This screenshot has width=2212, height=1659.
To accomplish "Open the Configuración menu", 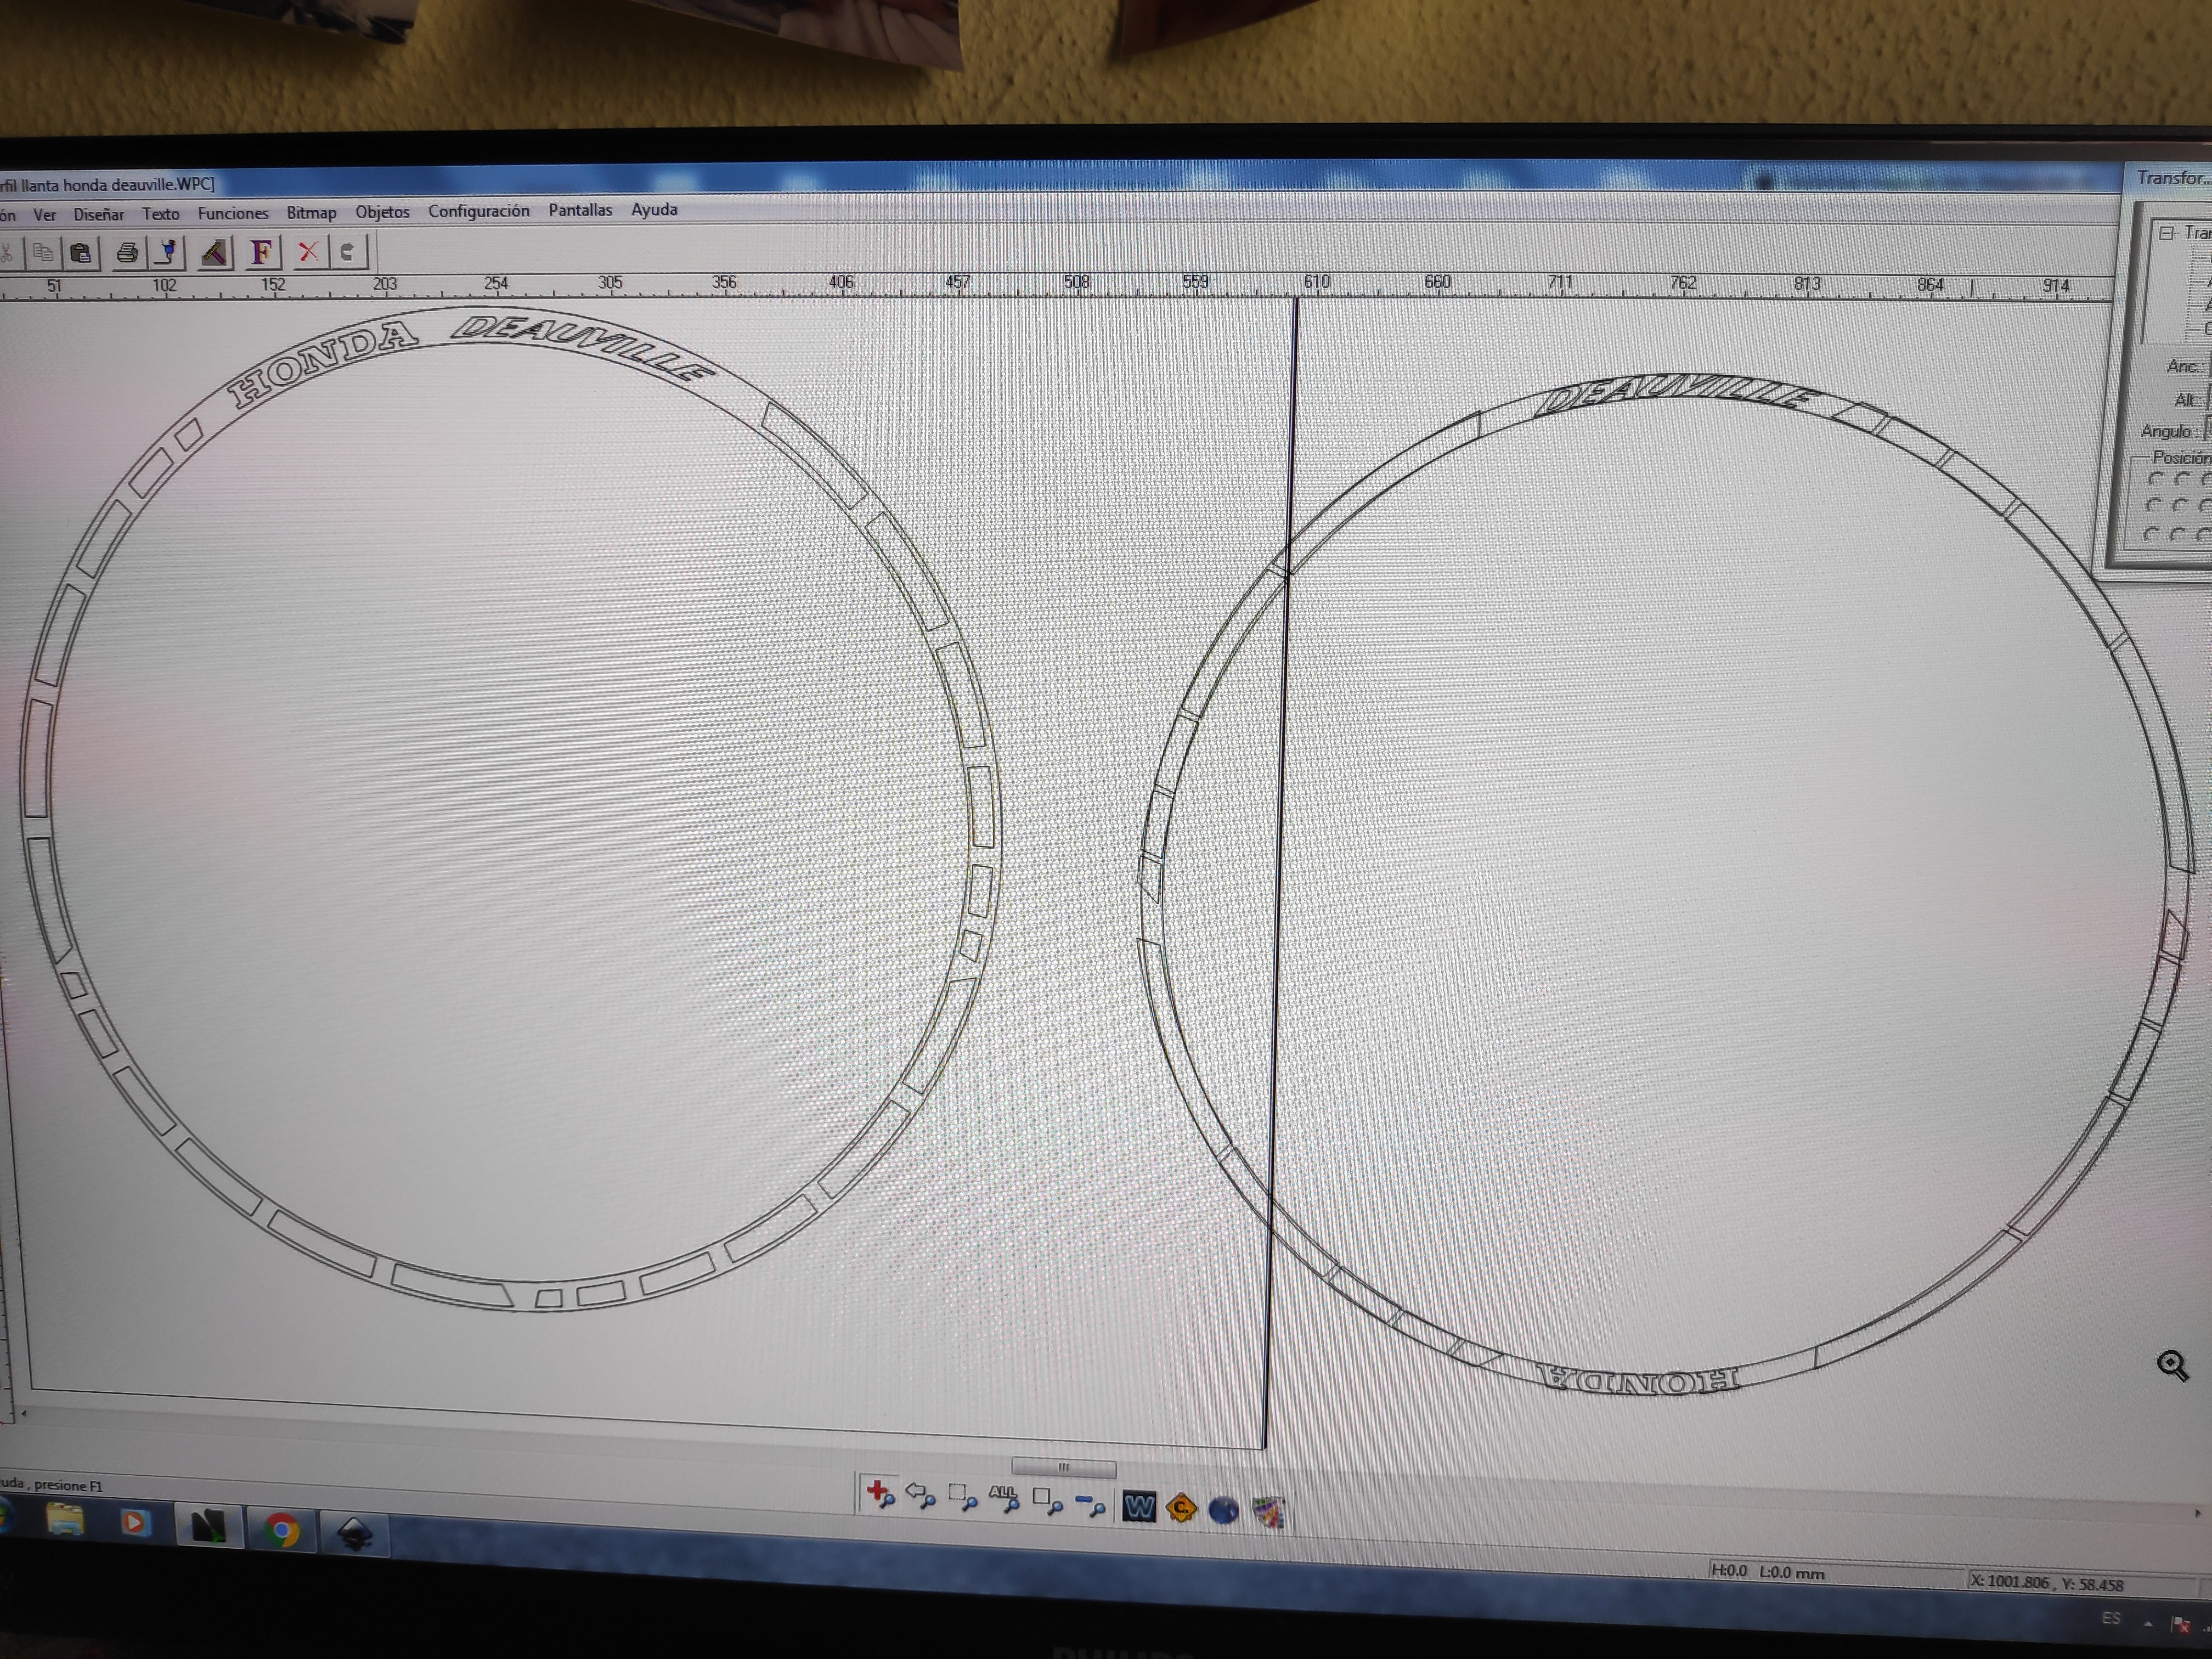I will [479, 211].
